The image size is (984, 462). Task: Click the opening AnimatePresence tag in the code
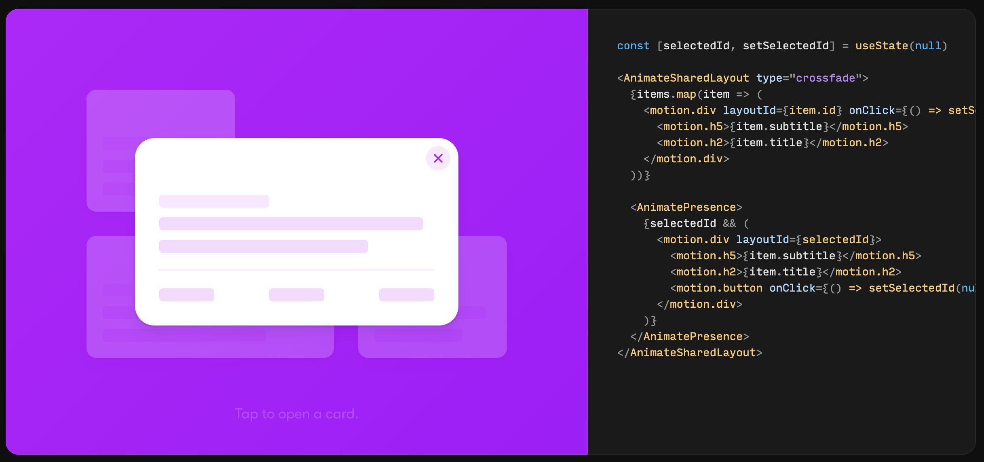click(686, 208)
